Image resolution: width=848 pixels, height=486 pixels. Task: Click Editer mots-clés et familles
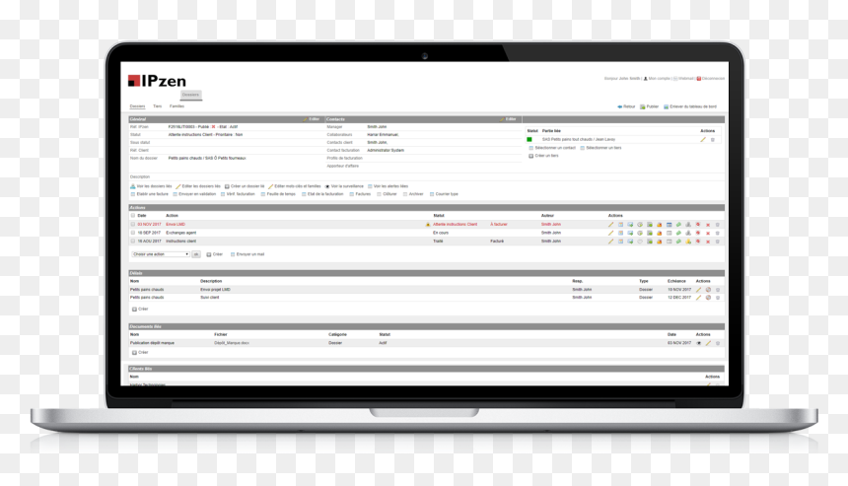(295, 186)
